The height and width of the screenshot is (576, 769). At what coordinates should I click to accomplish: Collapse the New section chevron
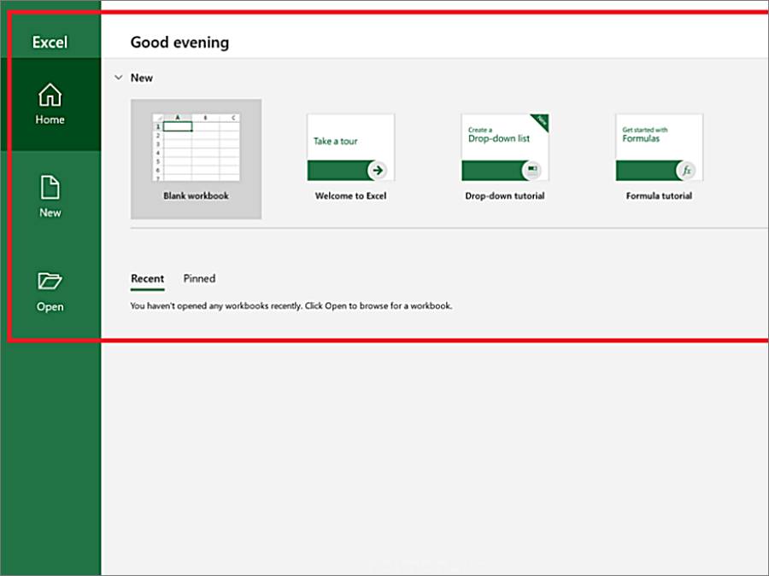[118, 78]
